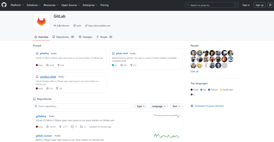This screenshot has width=274, height=142.
Task: Open the about.gitlab.com website link
Action: coord(99,26)
